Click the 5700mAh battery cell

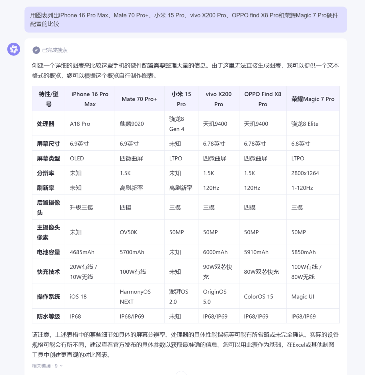(x=140, y=252)
